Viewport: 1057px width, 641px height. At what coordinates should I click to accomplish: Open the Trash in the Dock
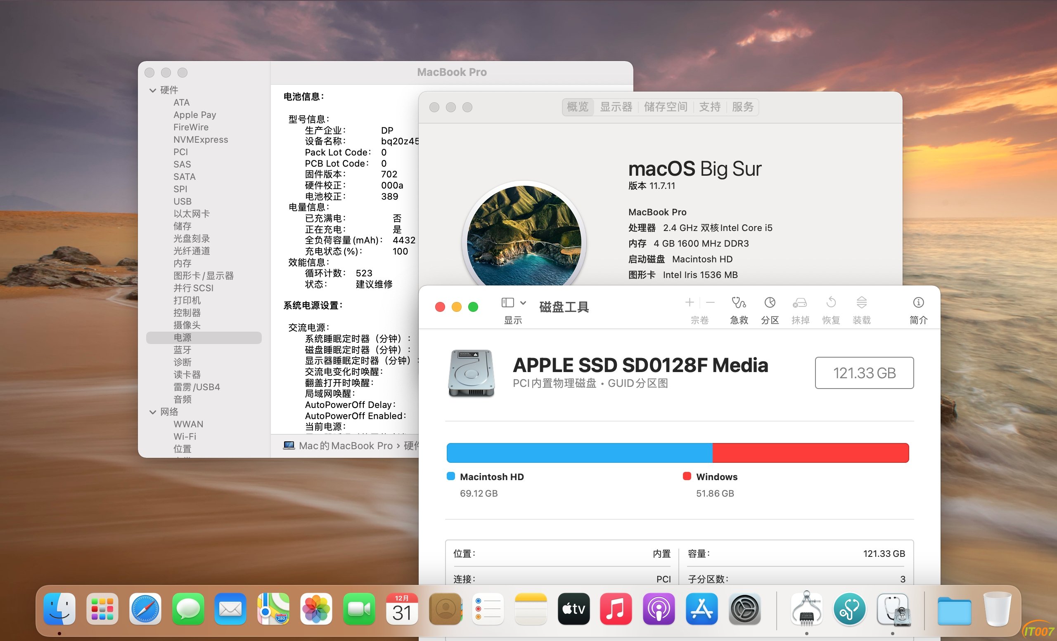[x=998, y=609]
